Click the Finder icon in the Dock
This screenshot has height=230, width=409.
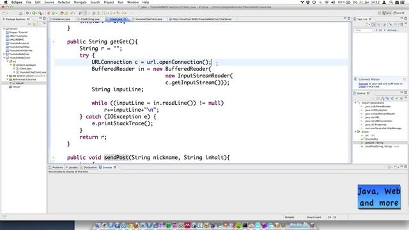(97, 226)
